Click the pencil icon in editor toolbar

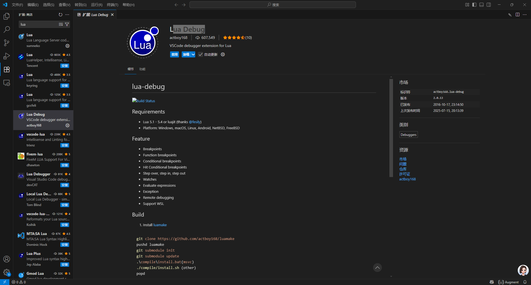point(510,15)
